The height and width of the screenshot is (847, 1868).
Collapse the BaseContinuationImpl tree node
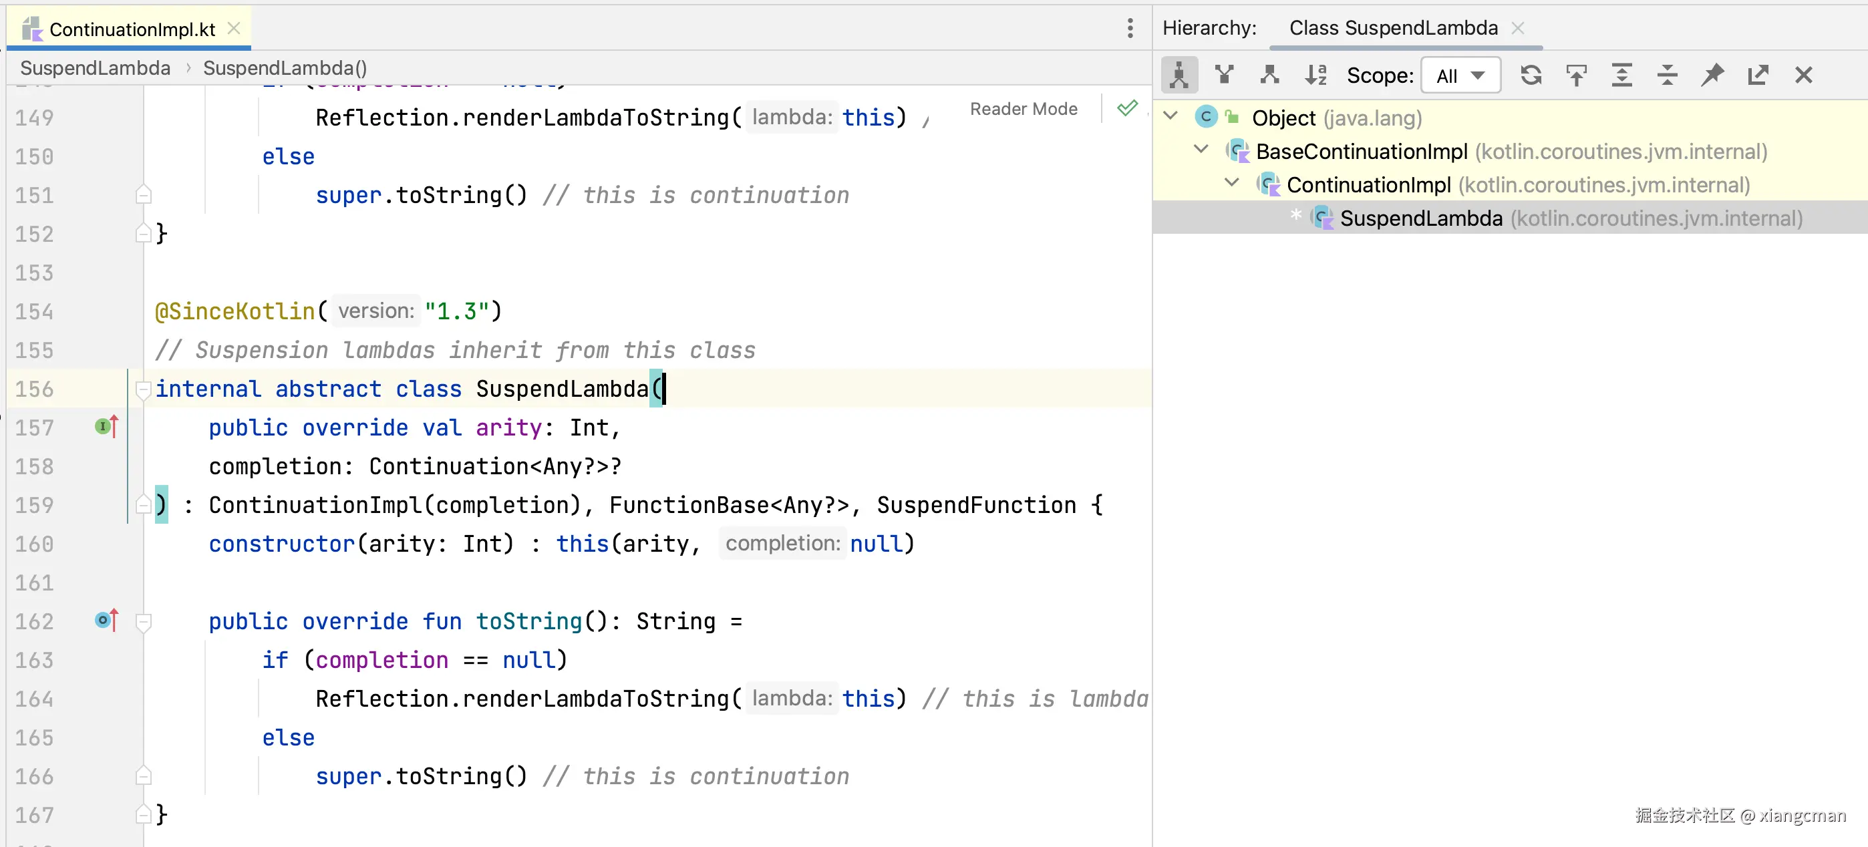tap(1201, 150)
